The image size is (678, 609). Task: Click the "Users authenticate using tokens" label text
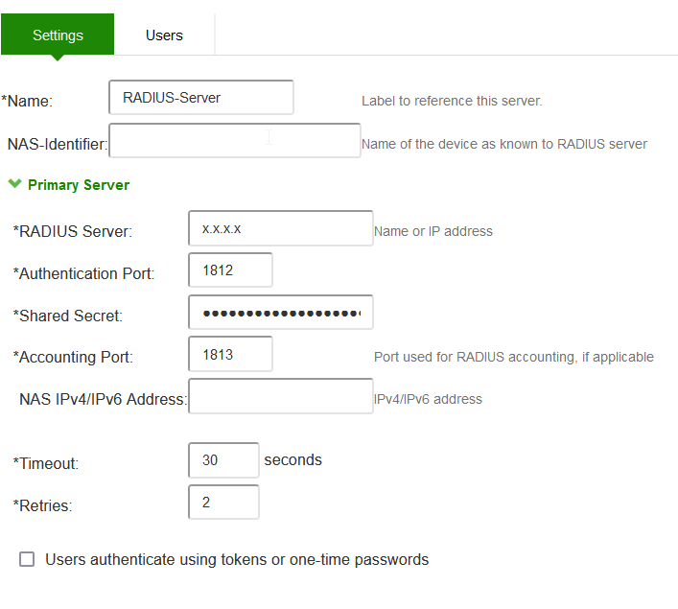(x=237, y=559)
